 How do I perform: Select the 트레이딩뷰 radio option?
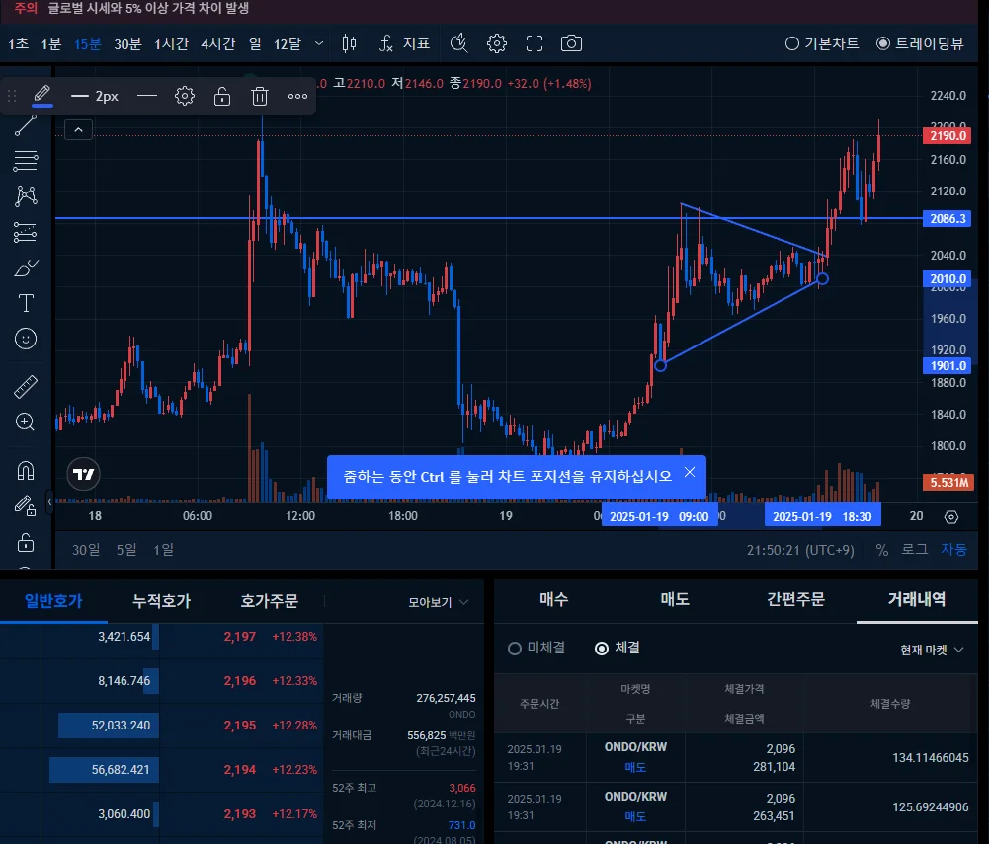click(920, 43)
